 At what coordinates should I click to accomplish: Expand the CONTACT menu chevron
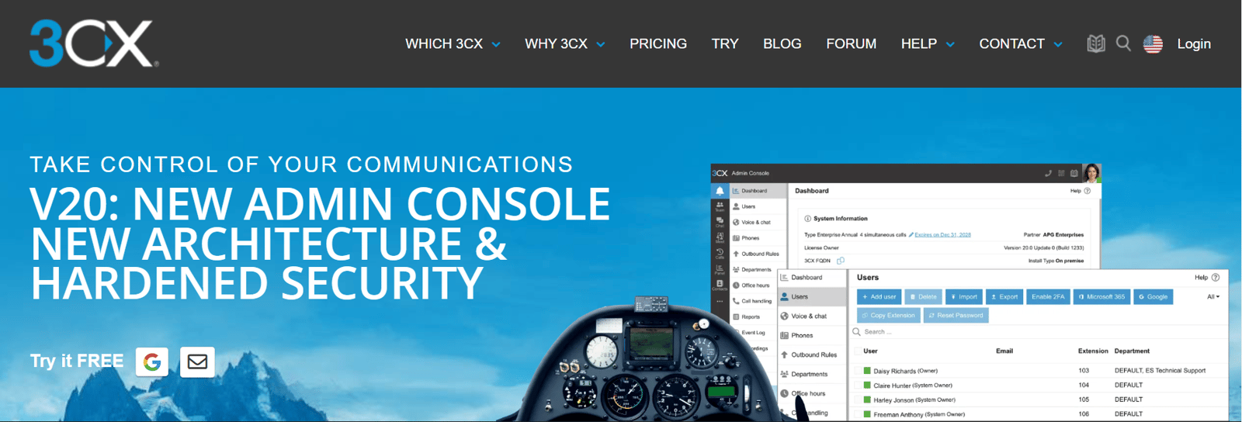click(1058, 45)
